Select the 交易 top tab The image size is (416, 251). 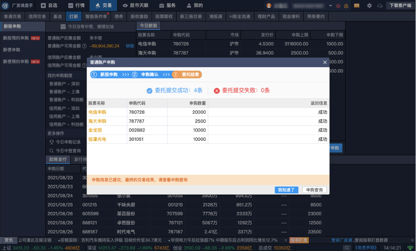[x=104, y=6]
